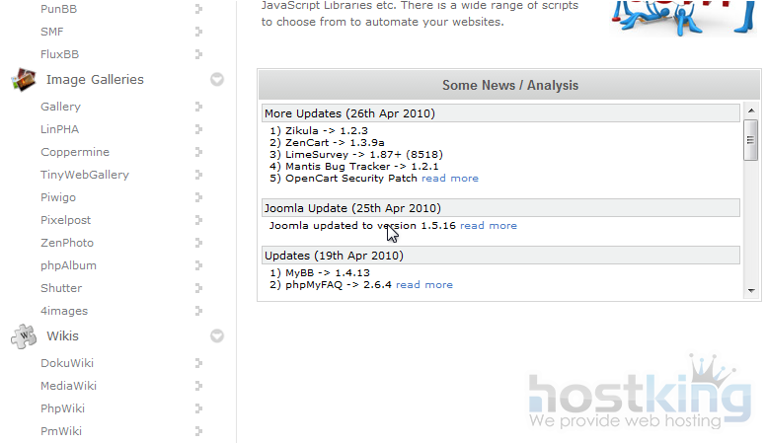Screen dimensions: 766x444
Task: Click the arrow icon next to ZenPhoto
Action: pos(198,243)
